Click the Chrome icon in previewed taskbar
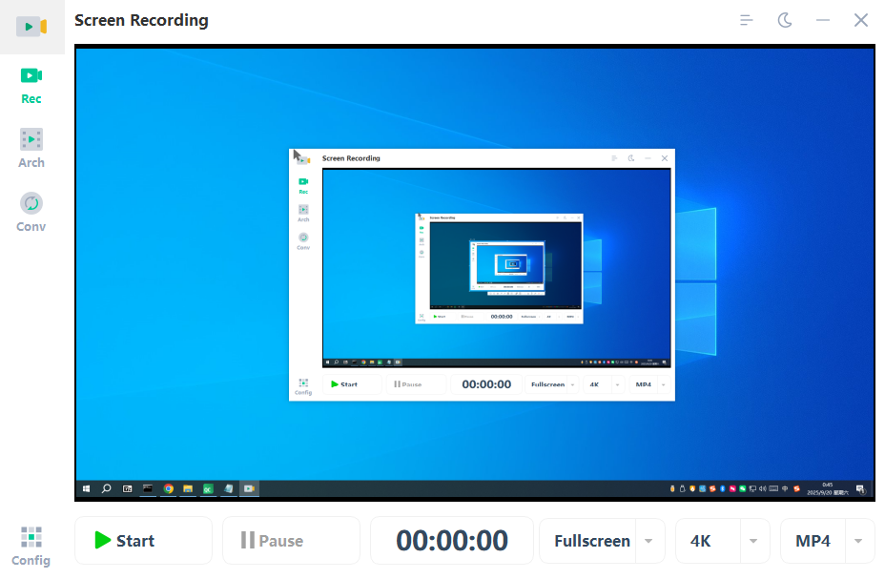The width and height of the screenshot is (885, 579). coord(169,488)
